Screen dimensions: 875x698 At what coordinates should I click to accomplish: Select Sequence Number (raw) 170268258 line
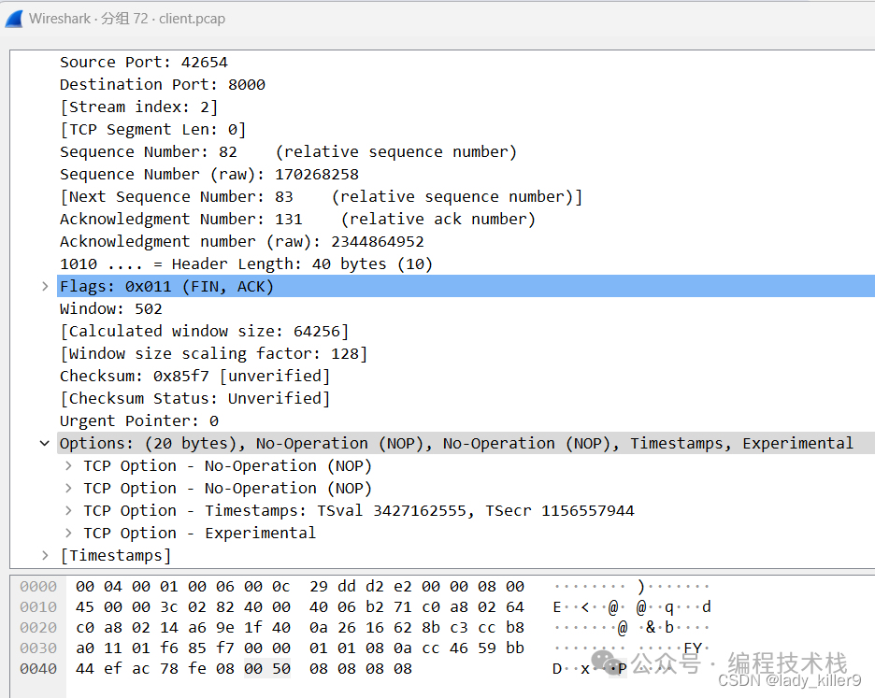(208, 174)
